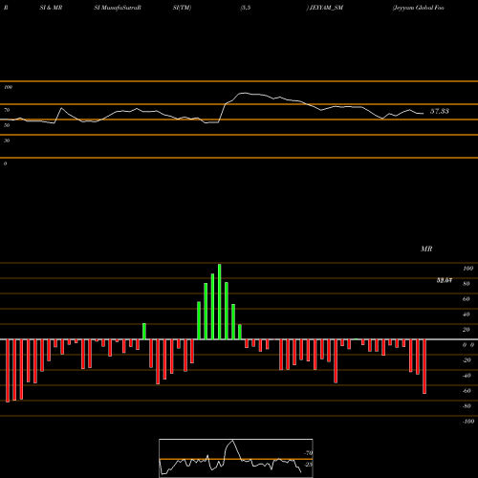Screen dimensions: 478x478
Task: Click the RSI axis label 100
Action: click(x=8, y=87)
